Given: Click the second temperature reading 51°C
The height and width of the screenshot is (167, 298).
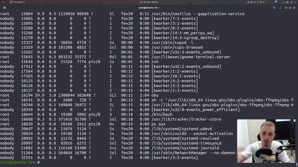Looking at the screenshot, I should [x=262, y=2].
